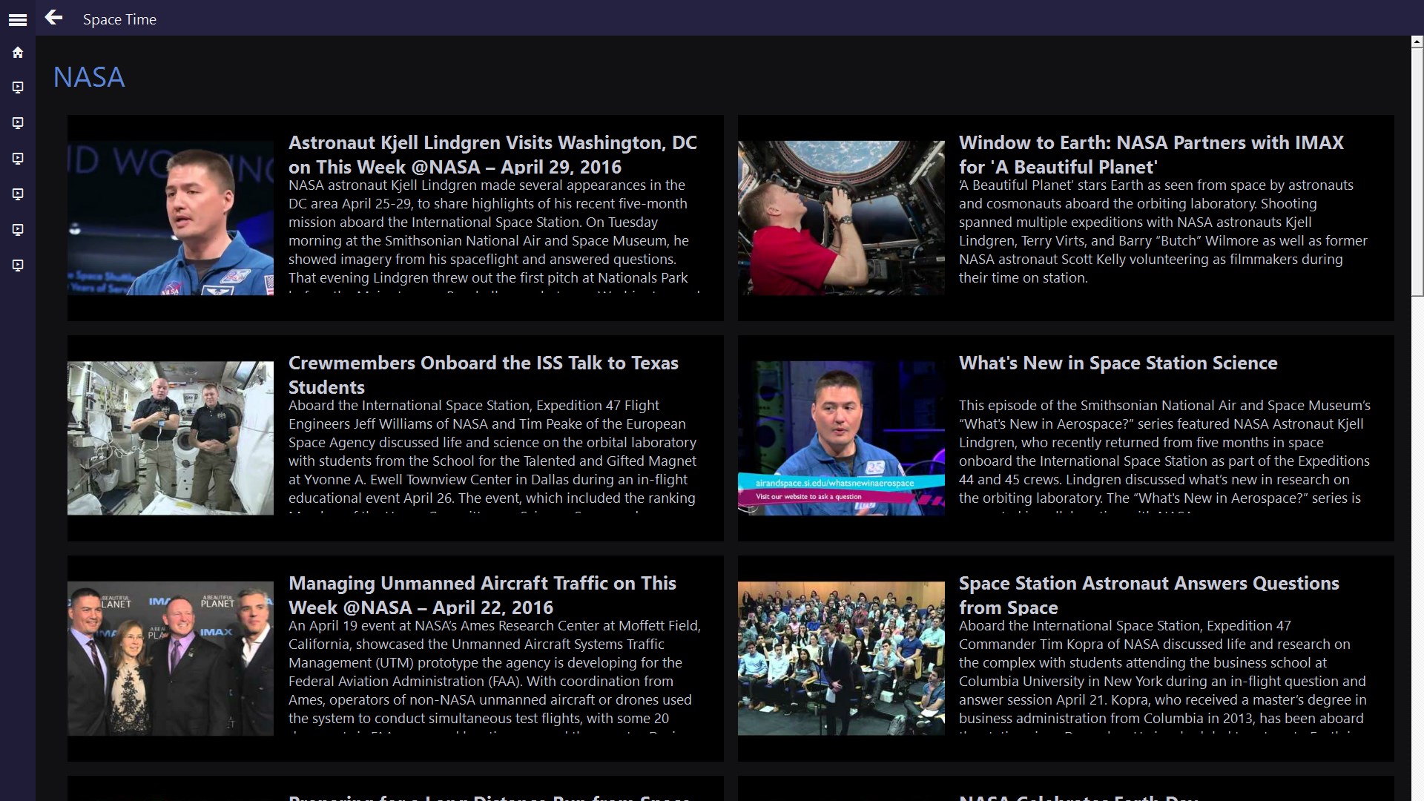Viewport: 1424px width, 801px height.
Task: Open Managing Unmanned Aircraft Traffic article title
Action: point(482,595)
